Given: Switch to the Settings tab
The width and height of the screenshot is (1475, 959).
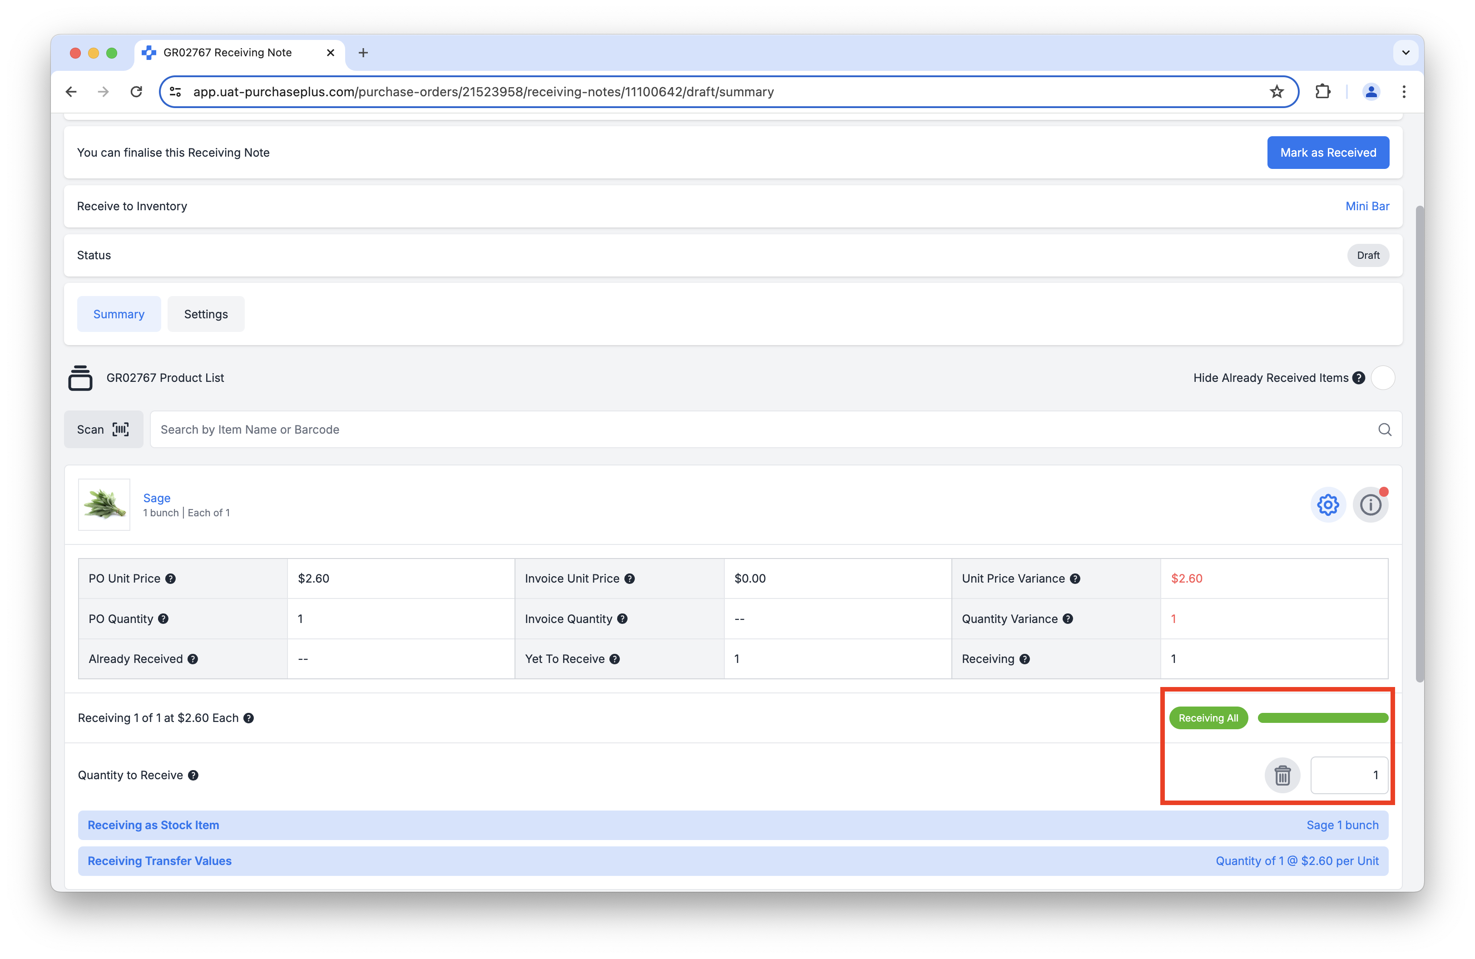Looking at the screenshot, I should (x=206, y=314).
